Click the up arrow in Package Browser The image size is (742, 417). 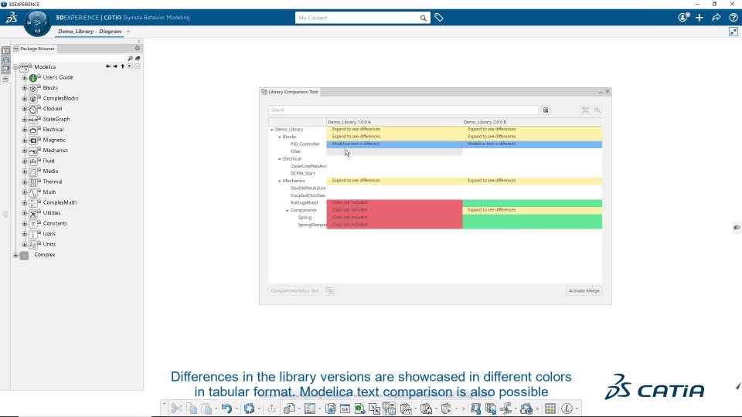tap(123, 66)
